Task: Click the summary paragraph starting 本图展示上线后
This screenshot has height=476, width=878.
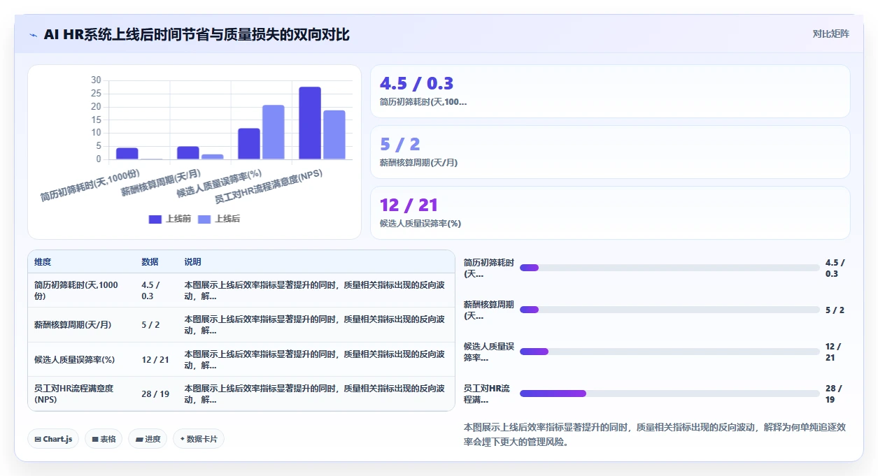Action: tap(655, 434)
